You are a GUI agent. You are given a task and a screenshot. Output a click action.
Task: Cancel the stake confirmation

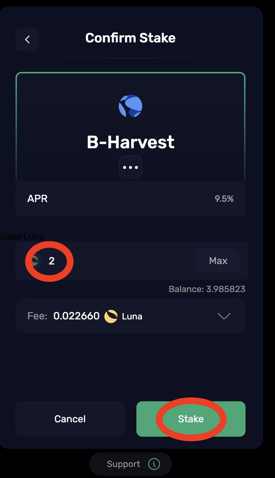coord(70,419)
